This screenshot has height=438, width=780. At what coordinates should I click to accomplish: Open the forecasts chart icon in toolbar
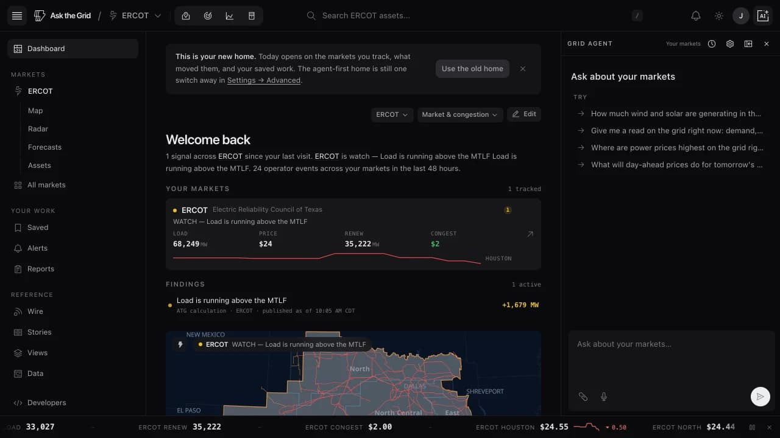[x=230, y=16]
